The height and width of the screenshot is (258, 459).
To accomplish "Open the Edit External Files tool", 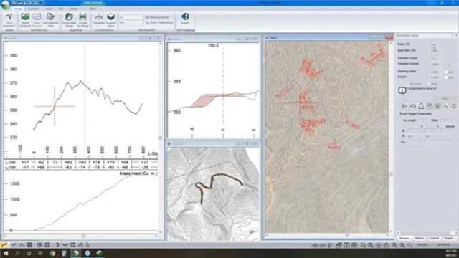I will pyautogui.click(x=51, y=17).
